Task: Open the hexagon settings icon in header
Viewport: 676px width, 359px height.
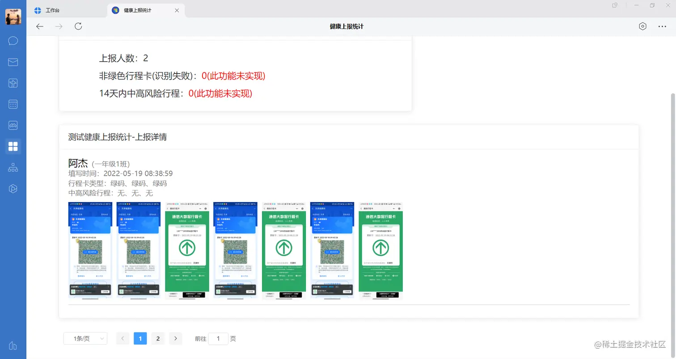Action: coord(642,26)
